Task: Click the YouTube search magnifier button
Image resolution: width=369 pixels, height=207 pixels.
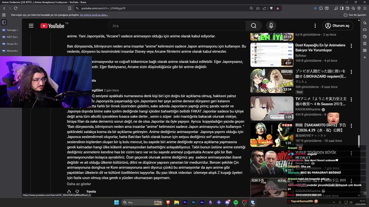Action: [x=254, y=26]
